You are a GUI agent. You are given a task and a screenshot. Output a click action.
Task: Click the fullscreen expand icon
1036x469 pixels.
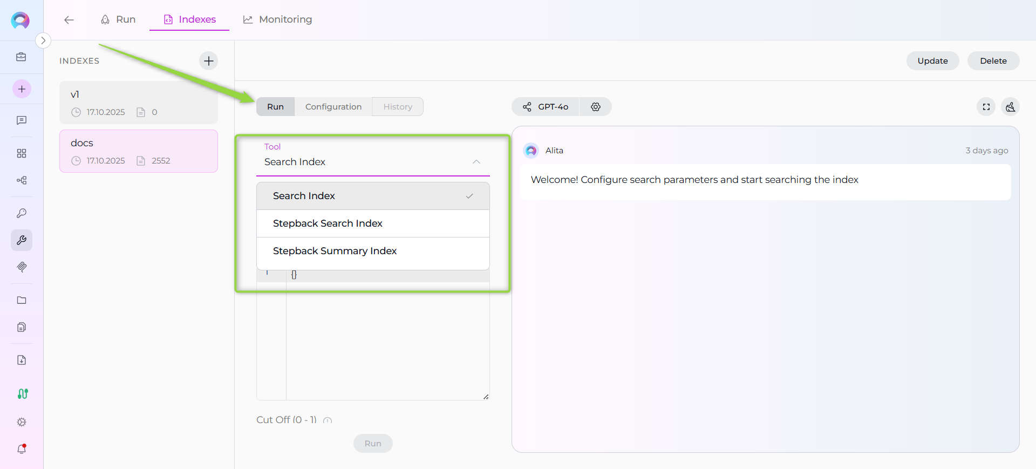pyautogui.click(x=986, y=107)
